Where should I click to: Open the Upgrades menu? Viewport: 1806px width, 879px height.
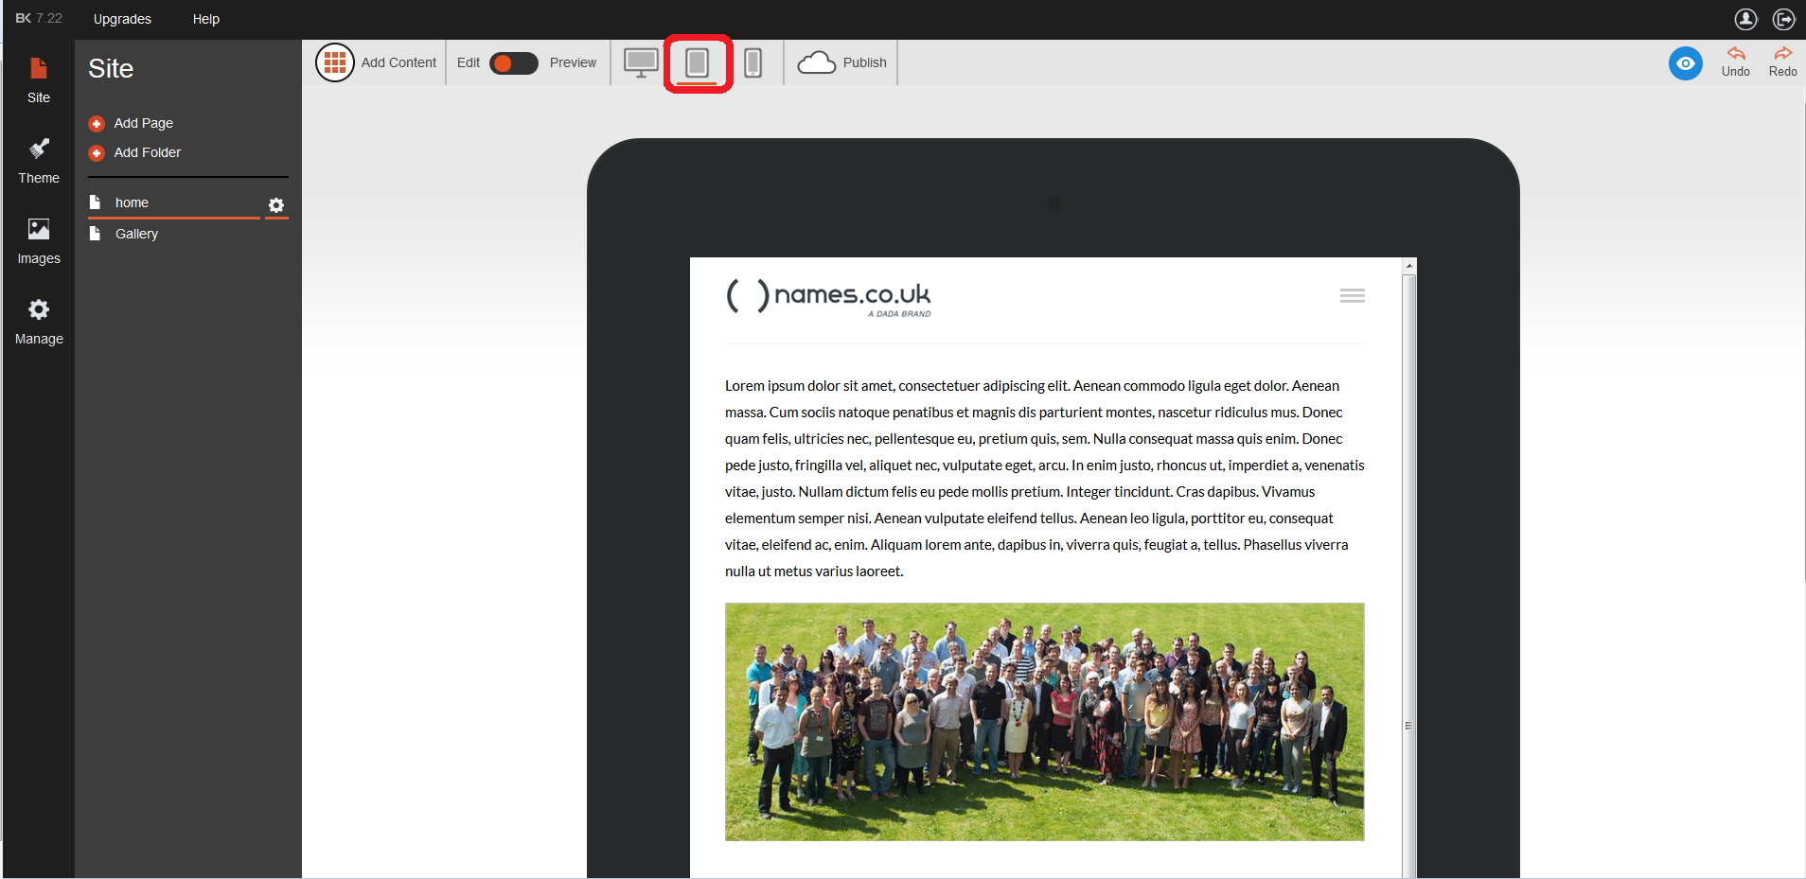[122, 19]
